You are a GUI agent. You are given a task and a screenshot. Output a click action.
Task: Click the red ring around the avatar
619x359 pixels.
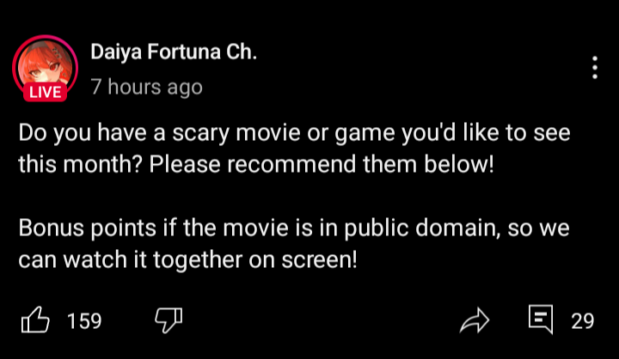[x=45, y=39]
